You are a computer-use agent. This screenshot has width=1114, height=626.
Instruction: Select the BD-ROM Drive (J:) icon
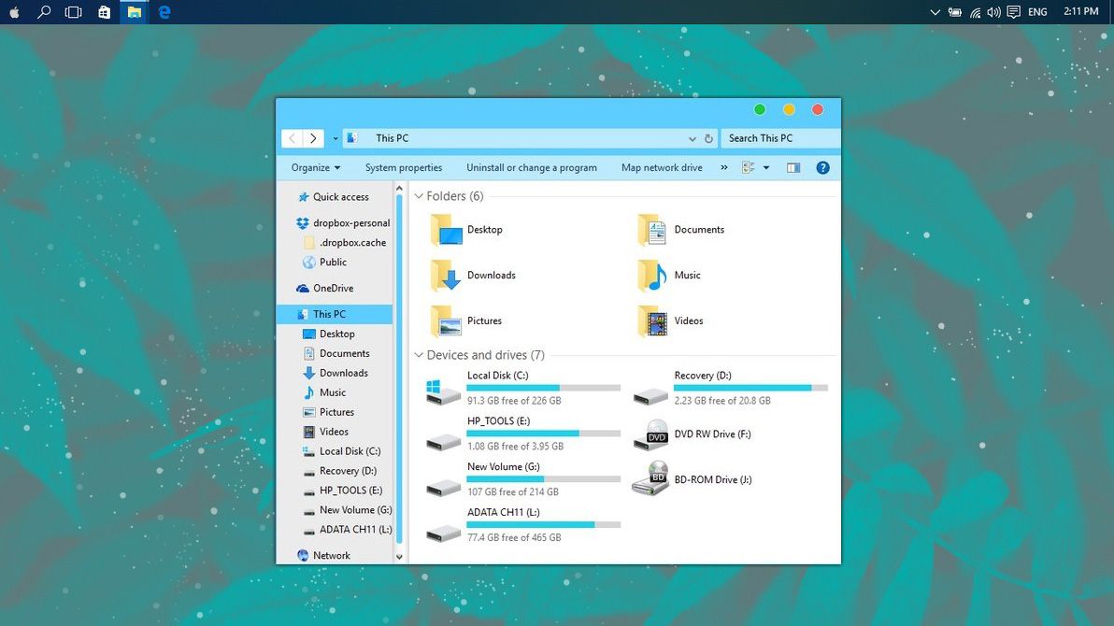click(x=650, y=479)
